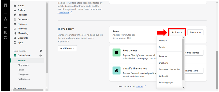The image size is (219, 92).
Task: Click the Discounts percent badge icon
Action: [15, 38]
